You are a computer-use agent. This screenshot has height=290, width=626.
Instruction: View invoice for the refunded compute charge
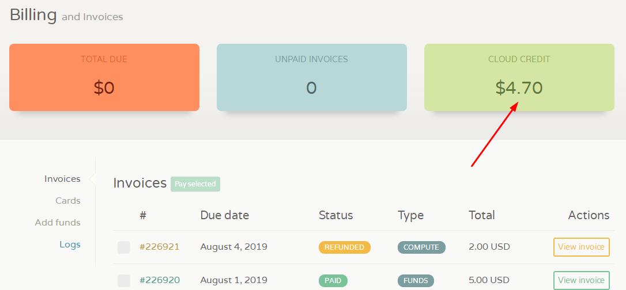pyautogui.click(x=581, y=247)
